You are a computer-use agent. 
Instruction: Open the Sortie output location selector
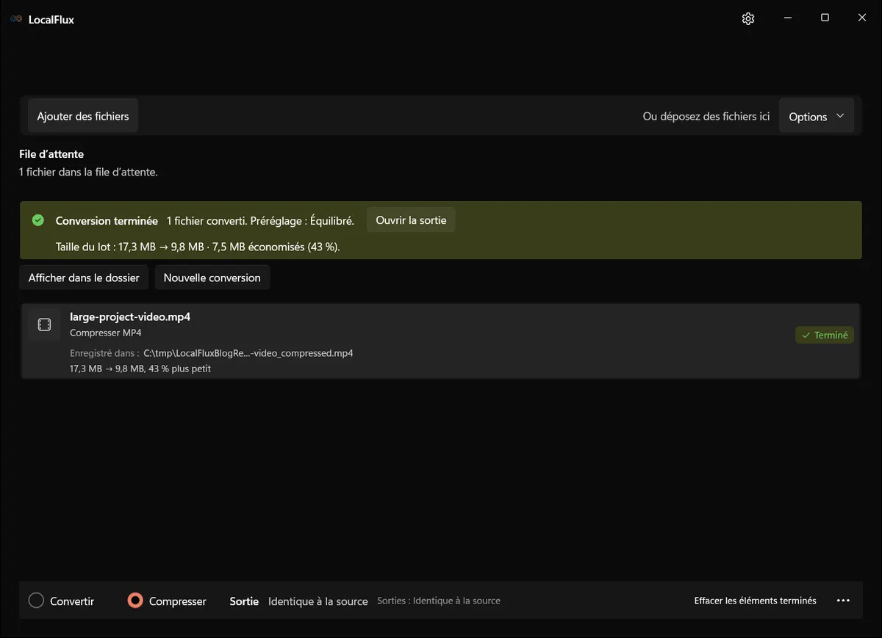tap(318, 601)
